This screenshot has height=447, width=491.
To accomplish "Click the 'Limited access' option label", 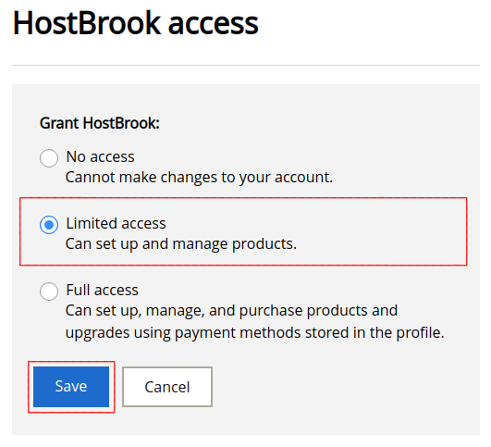I will pos(116,223).
